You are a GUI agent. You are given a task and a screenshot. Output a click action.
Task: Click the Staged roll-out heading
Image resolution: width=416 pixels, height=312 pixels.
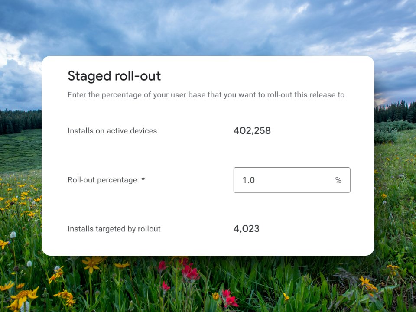(114, 76)
